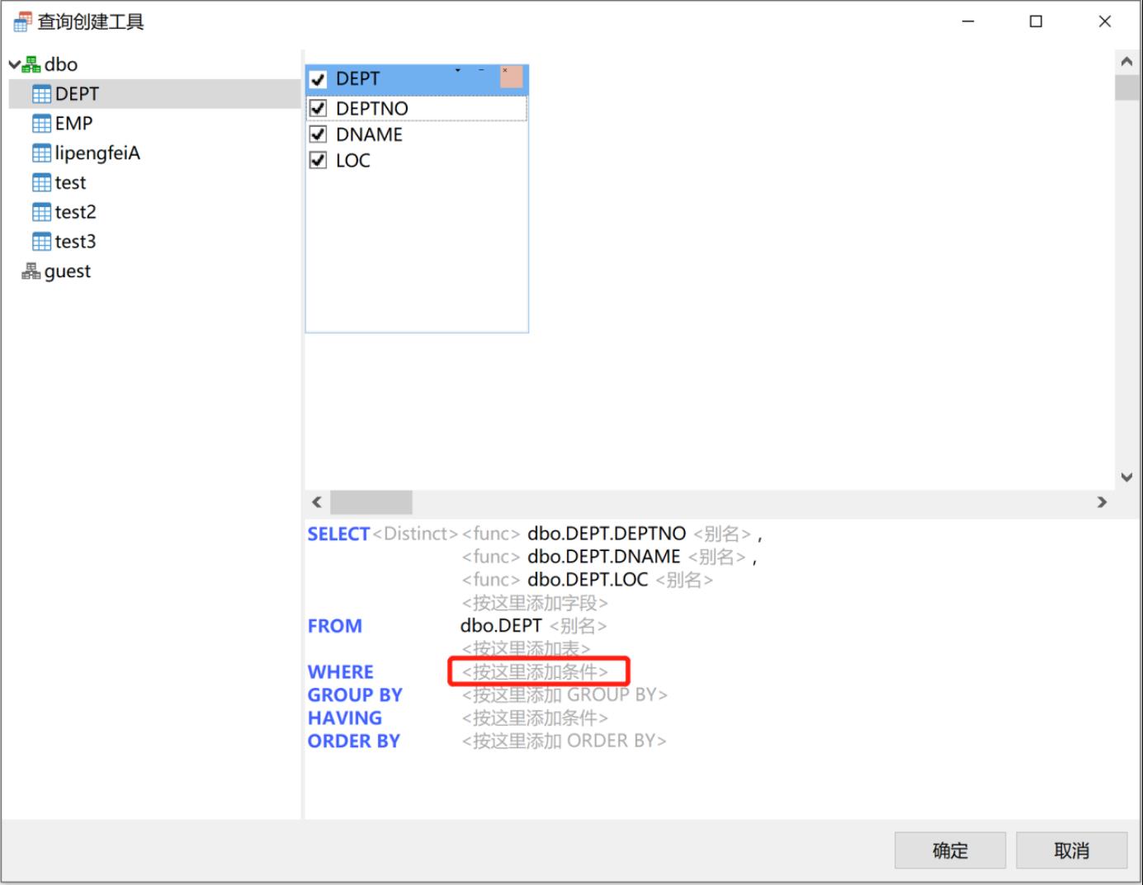This screenshot has height=885, width=1143.
Task: Click the dbo.DEPT.DEPTNO field text
Action: [607, 534]
